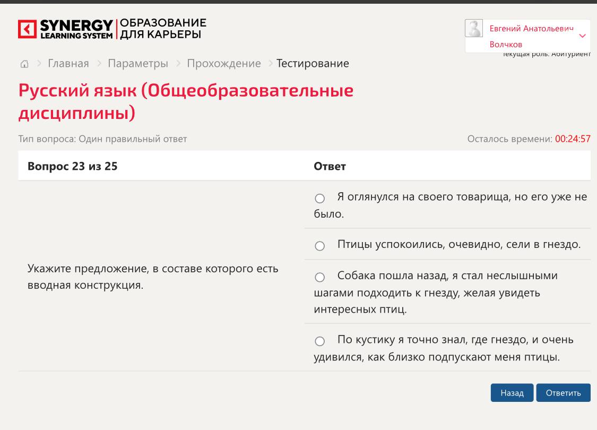This screenshot has width=597, height=430.
Task: Go to Главная breadcrumb
Action: [x=68, y=63]
